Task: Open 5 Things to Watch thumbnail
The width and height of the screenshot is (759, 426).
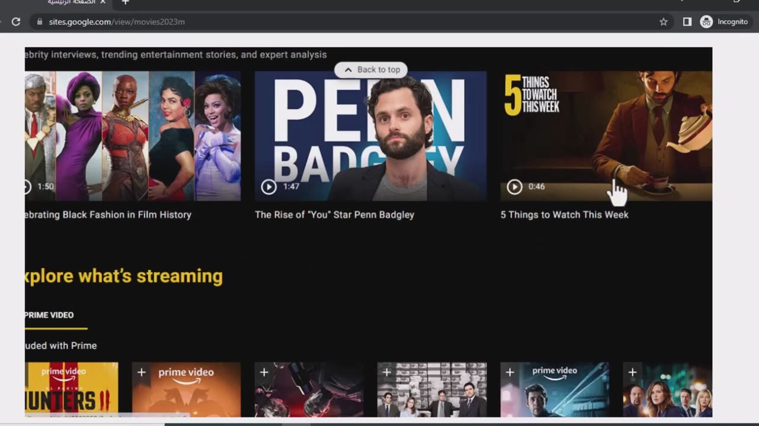Action: [606, 136]
